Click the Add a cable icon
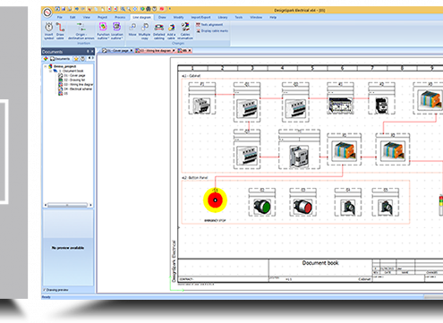 click(171, 30)
